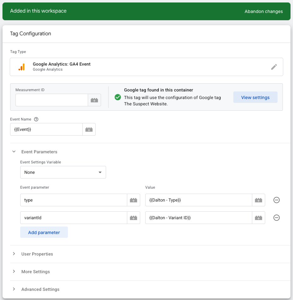Open variable picker for the variantId parameter name
Screen dimensions: 293x300
(134, 218)
